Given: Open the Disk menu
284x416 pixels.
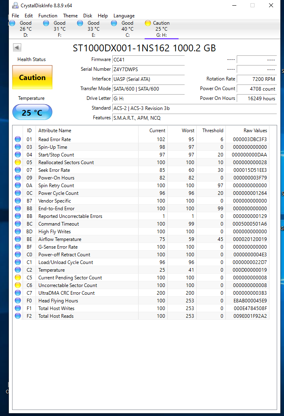Looking at the screenshot, I should point(88,16).
